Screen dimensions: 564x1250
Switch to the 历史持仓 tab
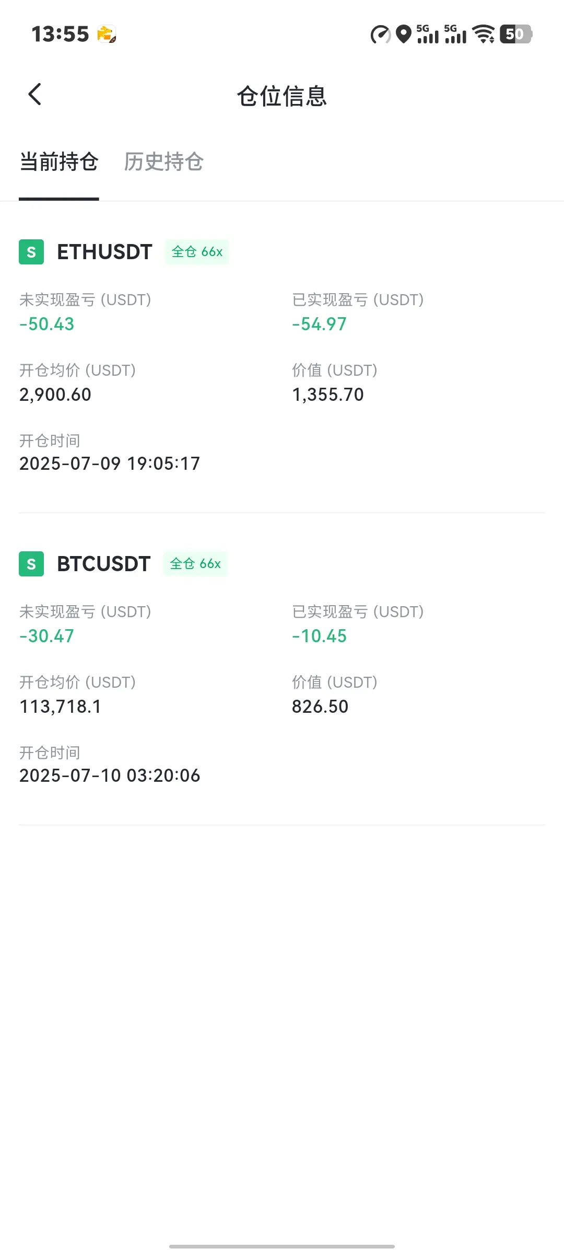tap(163, 161)
